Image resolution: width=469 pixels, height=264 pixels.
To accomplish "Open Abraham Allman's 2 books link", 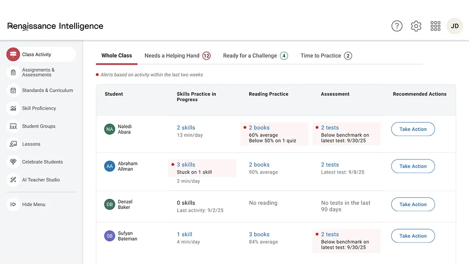I will coord(259,165).
